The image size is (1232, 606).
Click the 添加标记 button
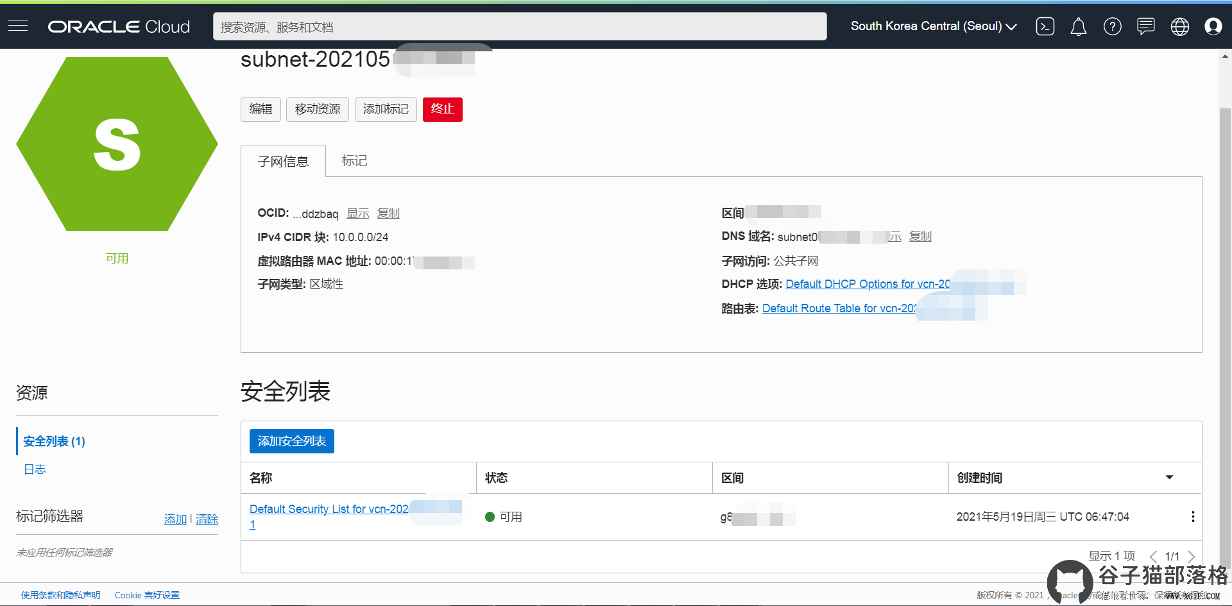click(x=386, y=109)
